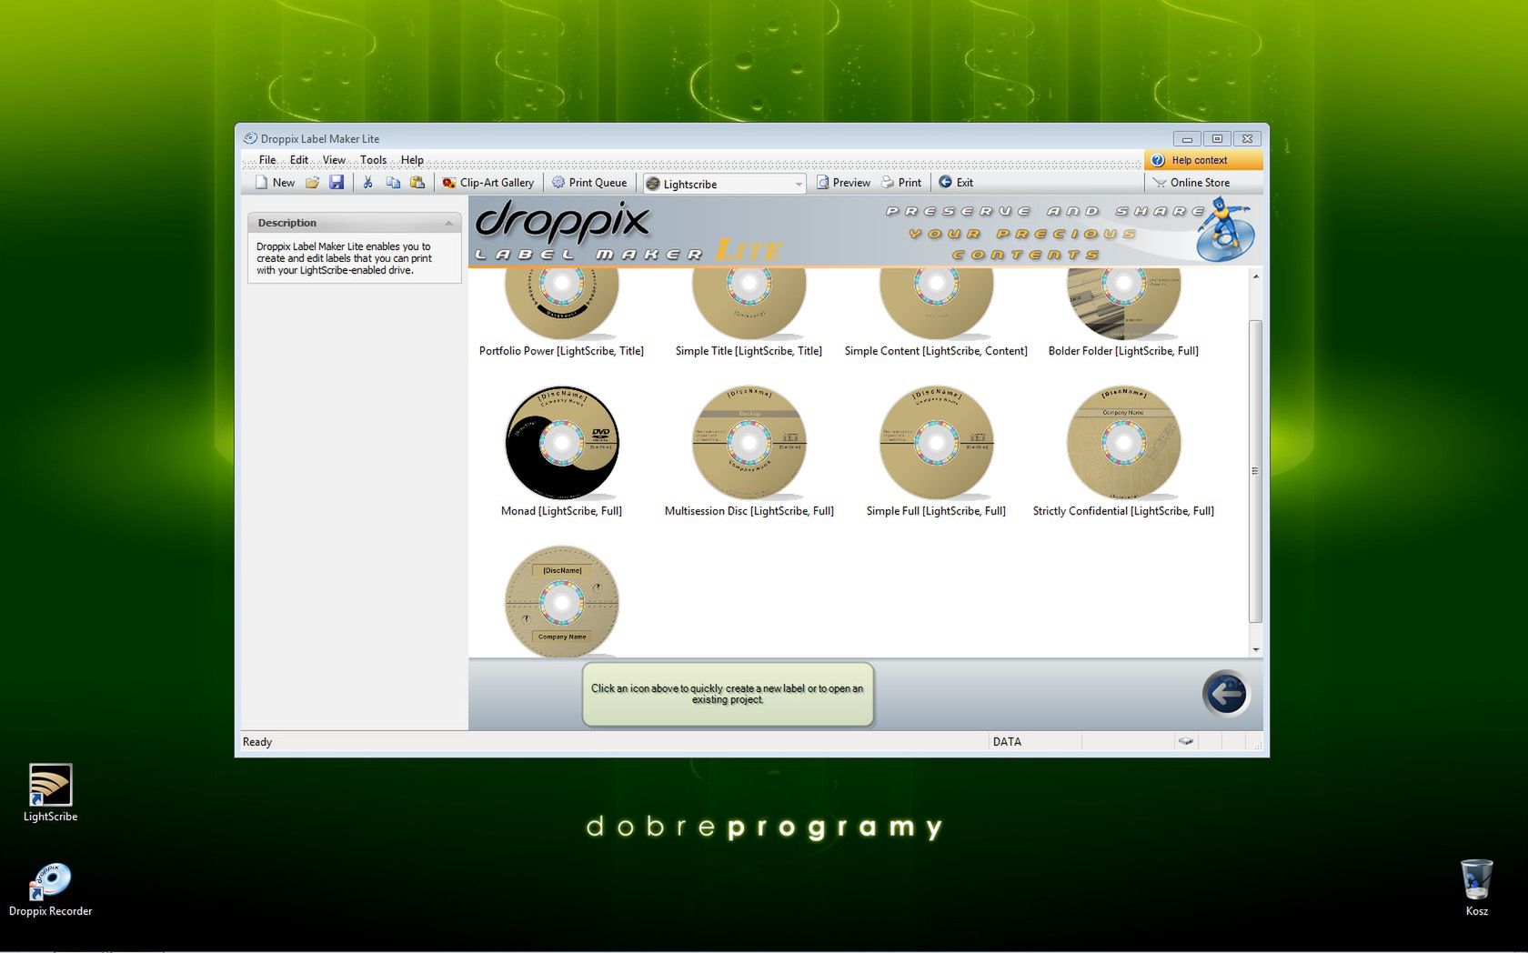Click the Exit toolbar button
1528x953 pixels.
(956, 183)
